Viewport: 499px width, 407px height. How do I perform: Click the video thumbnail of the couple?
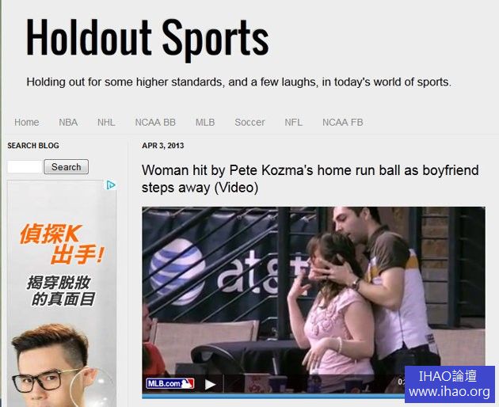314,291
